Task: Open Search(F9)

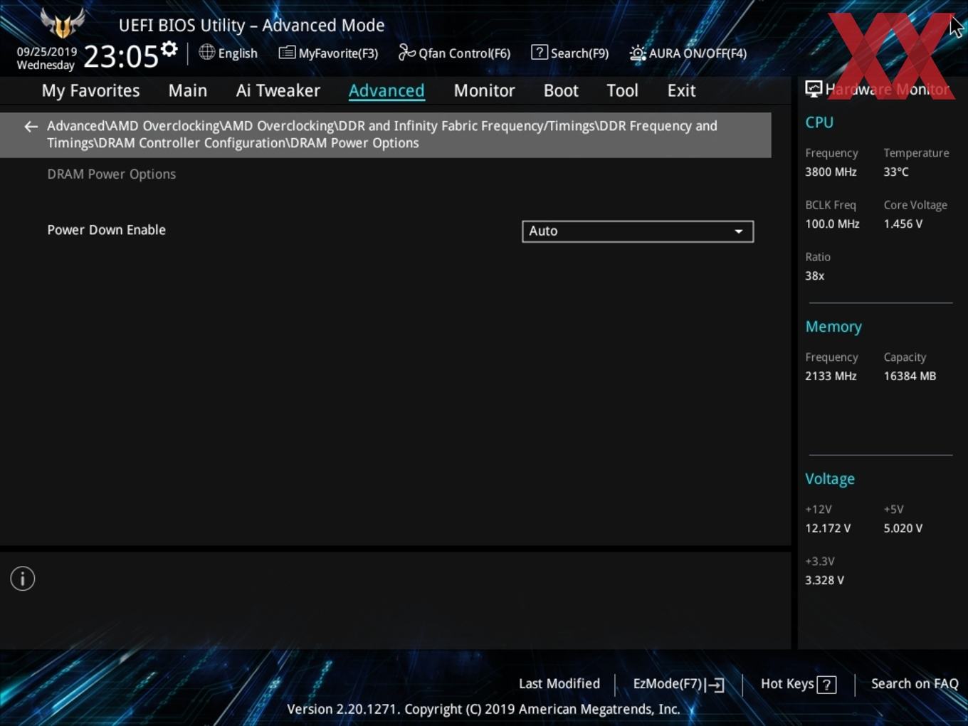Action: point(570,53)
